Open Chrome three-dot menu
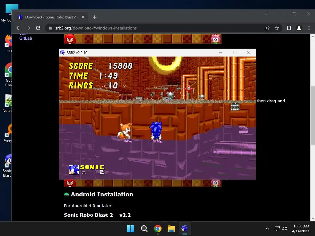315x236 pixels. [309, 28]
